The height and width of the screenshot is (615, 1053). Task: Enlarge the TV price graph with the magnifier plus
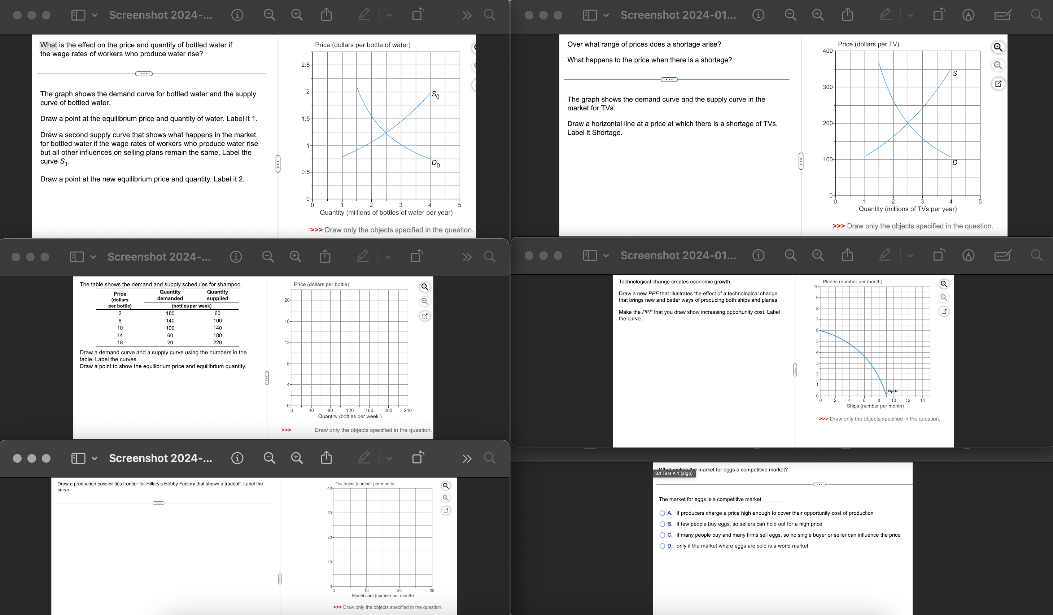coord(998,47)
